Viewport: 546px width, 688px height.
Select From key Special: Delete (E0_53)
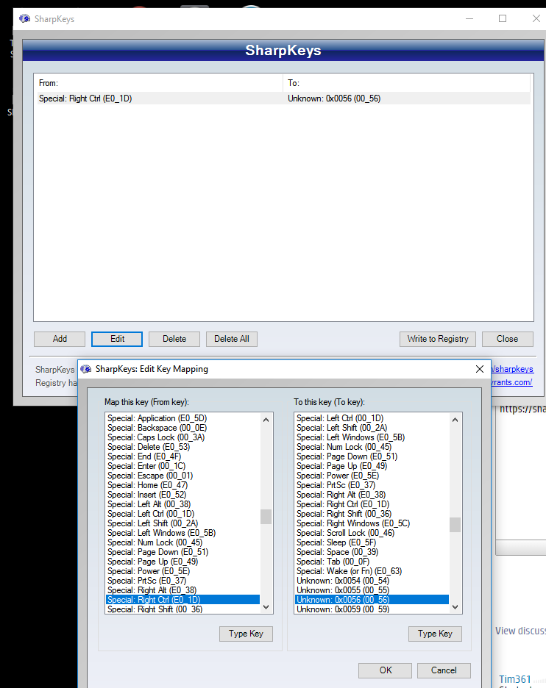[182, 447]
